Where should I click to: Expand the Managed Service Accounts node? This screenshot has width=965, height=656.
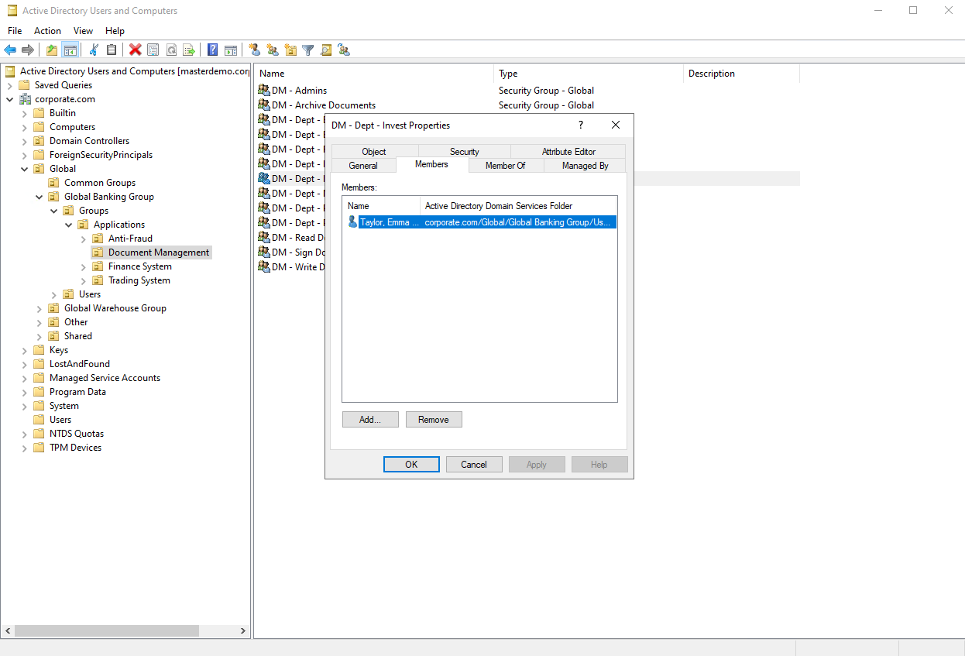tap(25, 378)
